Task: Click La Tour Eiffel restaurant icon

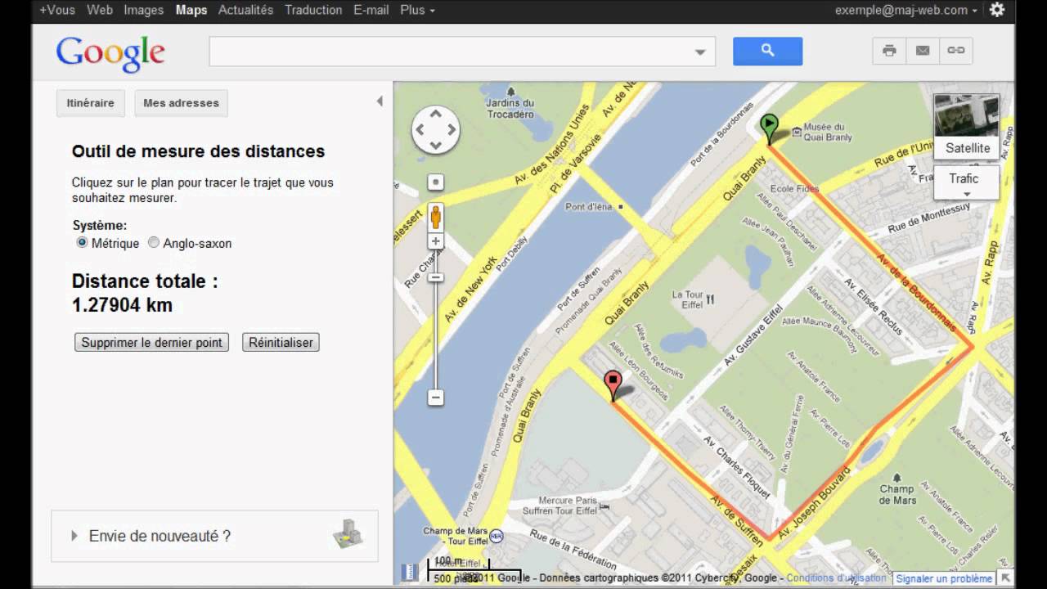Action: click(x=710, y=299)
